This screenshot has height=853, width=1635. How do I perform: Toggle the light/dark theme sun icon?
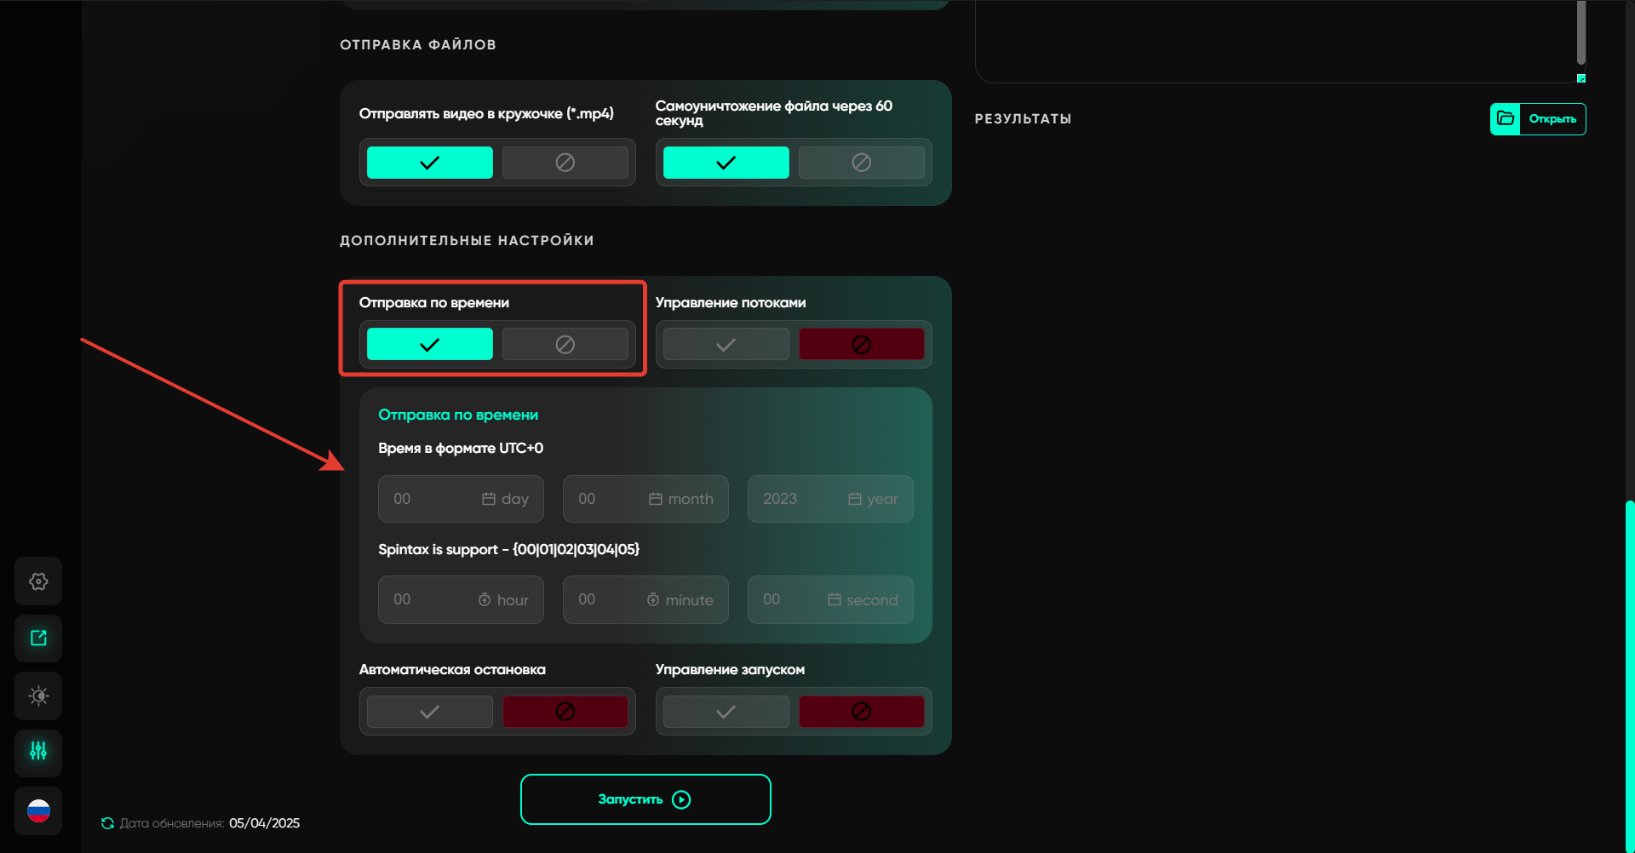point(38,696)
